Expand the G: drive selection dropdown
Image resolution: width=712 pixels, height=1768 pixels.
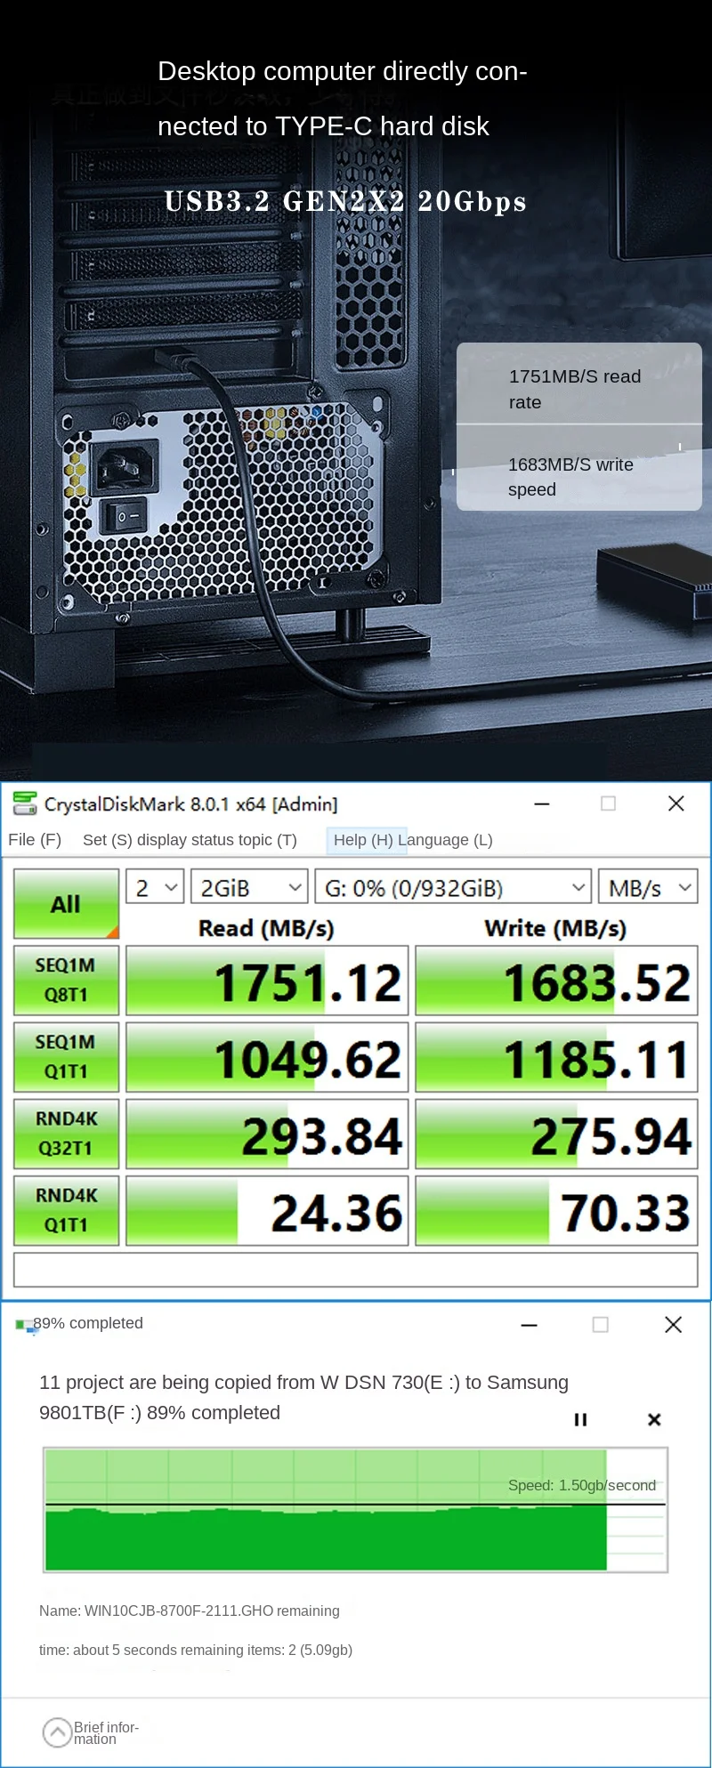[453, 887]
